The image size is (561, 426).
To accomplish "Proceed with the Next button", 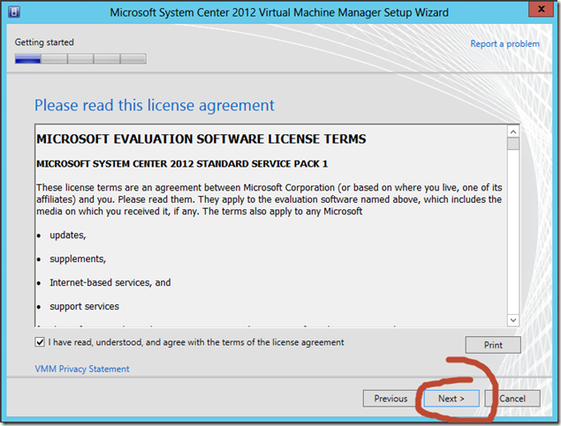I will (451, 399).
